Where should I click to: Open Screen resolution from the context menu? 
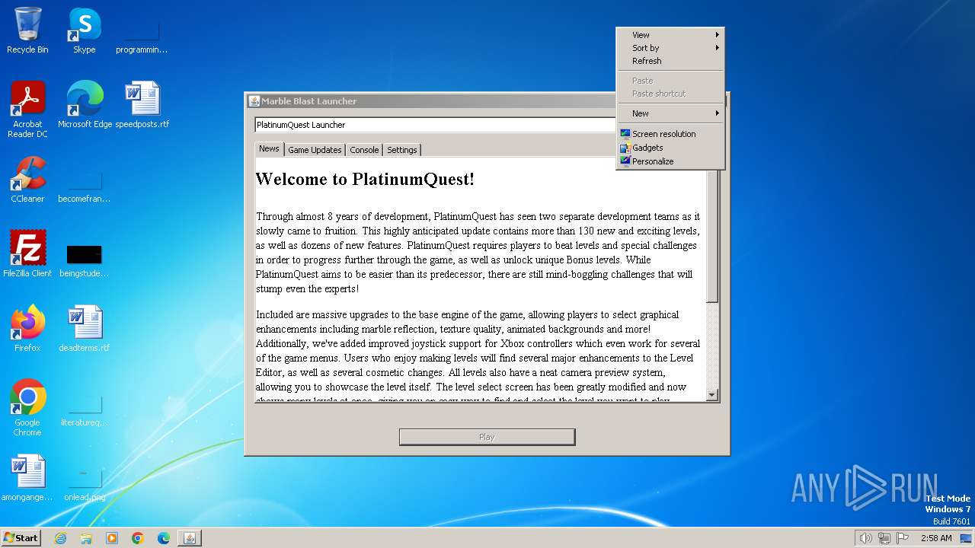click(670, 134)
